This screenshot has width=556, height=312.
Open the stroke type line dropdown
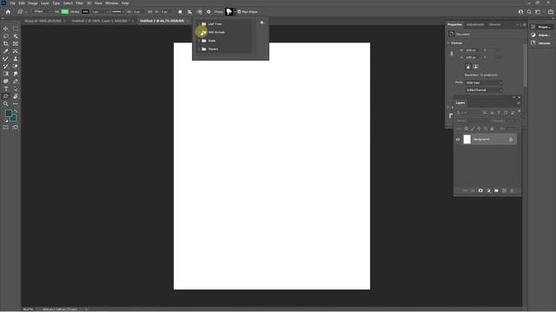click(x=117, y=11)
